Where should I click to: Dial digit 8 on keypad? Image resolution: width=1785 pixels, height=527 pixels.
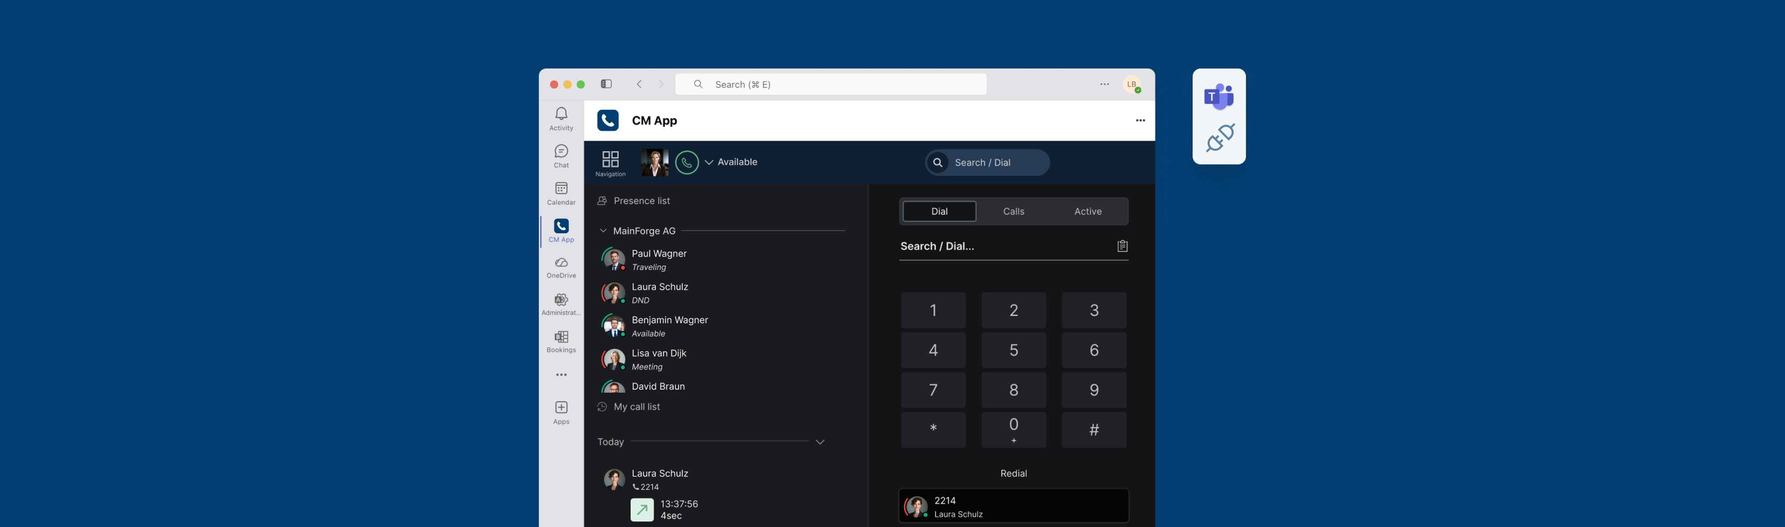coord(1013,390)
